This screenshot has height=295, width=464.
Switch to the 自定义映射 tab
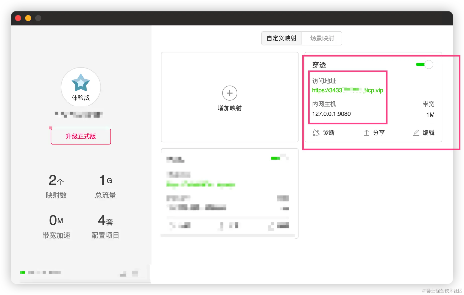point(281,38)
